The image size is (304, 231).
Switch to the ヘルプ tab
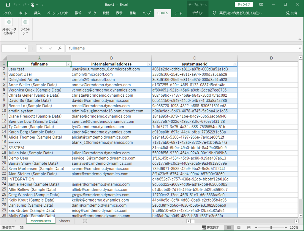point(147,13)
